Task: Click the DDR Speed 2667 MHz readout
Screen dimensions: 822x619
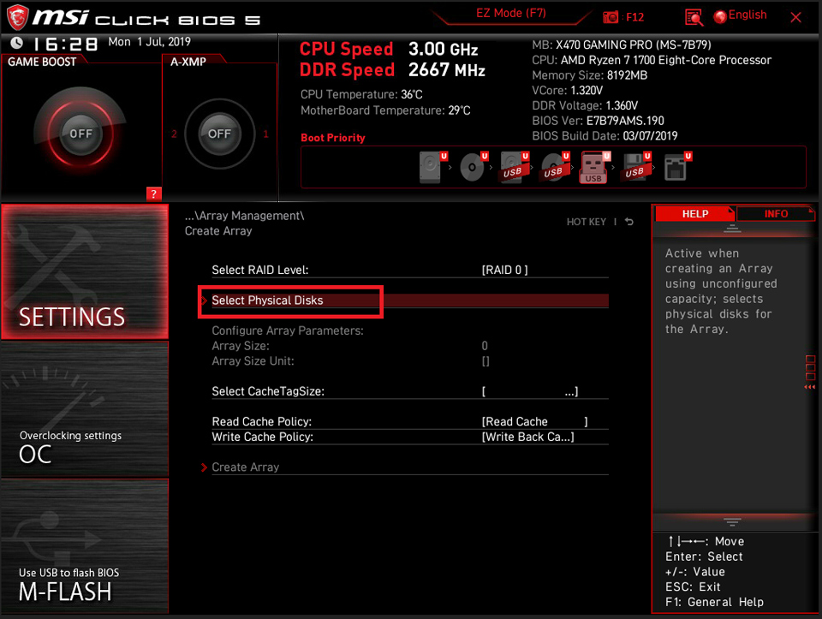Action: point(392,69)
